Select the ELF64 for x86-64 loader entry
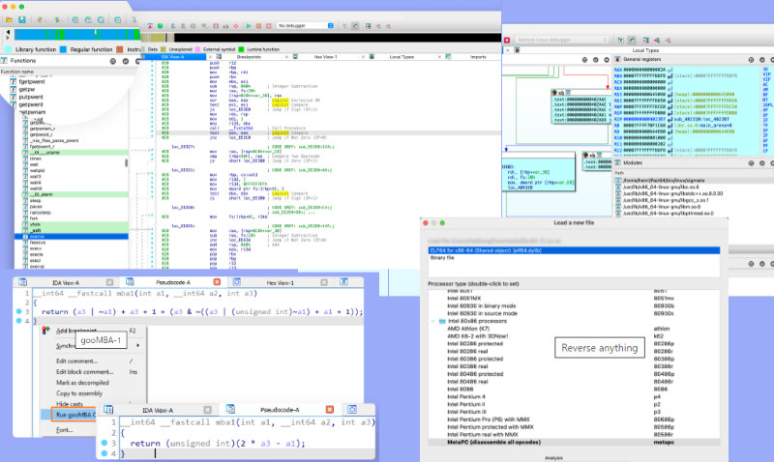Image resolution: width=774 pixels, height=462 pixels. coord(574,250)
